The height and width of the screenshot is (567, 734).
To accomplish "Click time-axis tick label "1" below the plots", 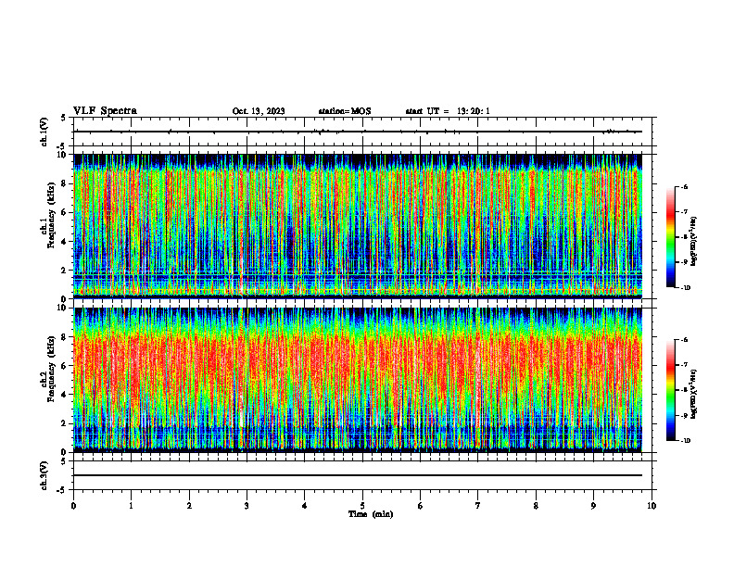I will click(x=131, y=506).
